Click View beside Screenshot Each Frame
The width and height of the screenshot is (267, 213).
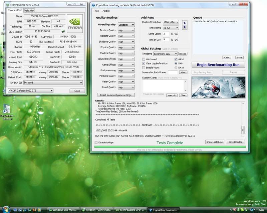183,72
